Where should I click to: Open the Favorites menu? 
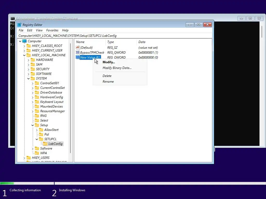click(52, 30)
